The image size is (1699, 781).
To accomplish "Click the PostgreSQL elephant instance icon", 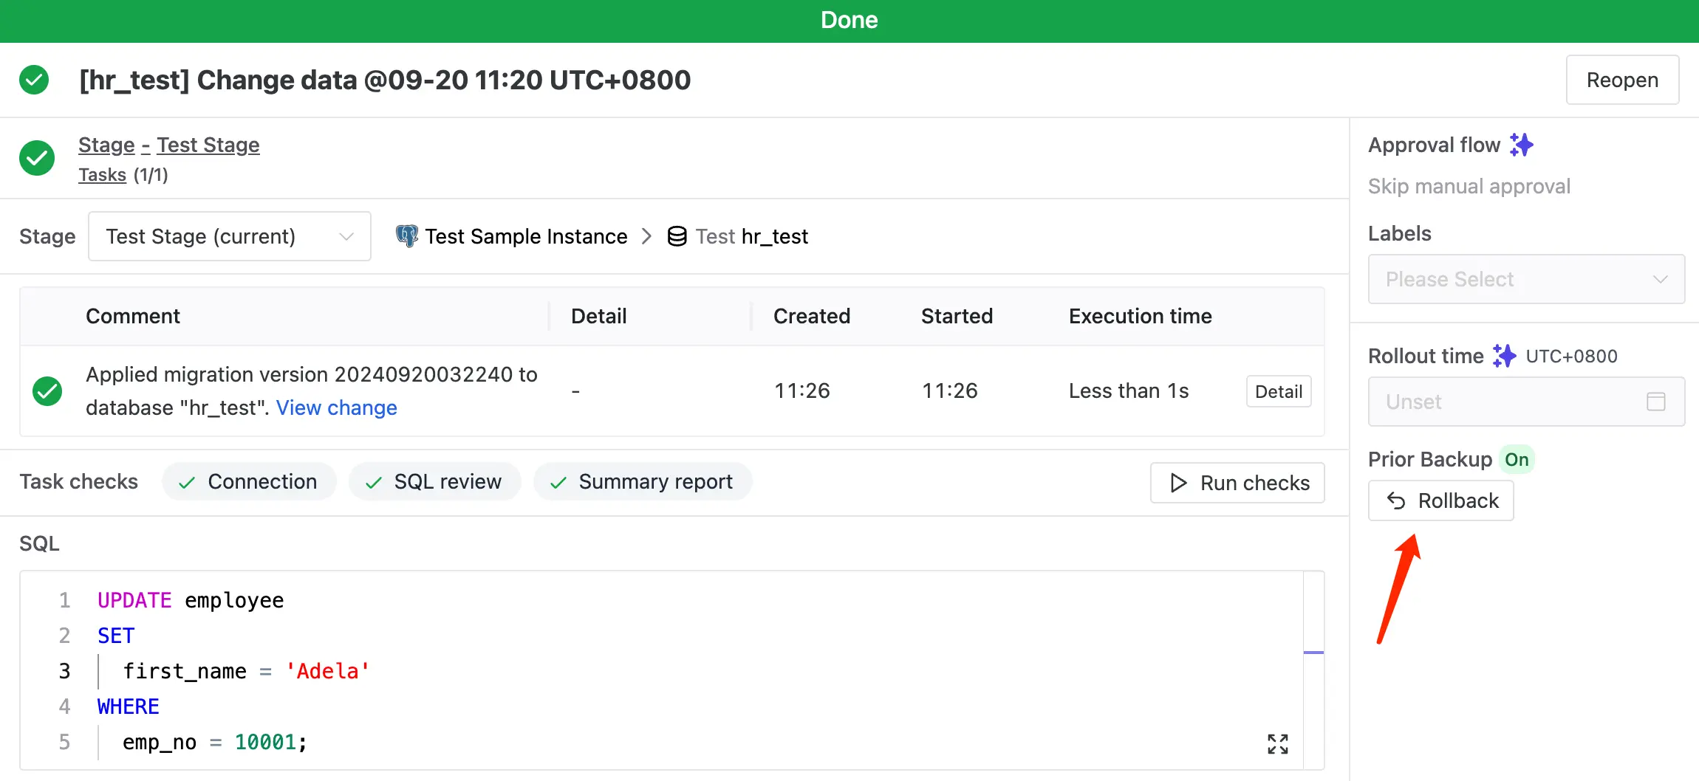I will 406,236.
